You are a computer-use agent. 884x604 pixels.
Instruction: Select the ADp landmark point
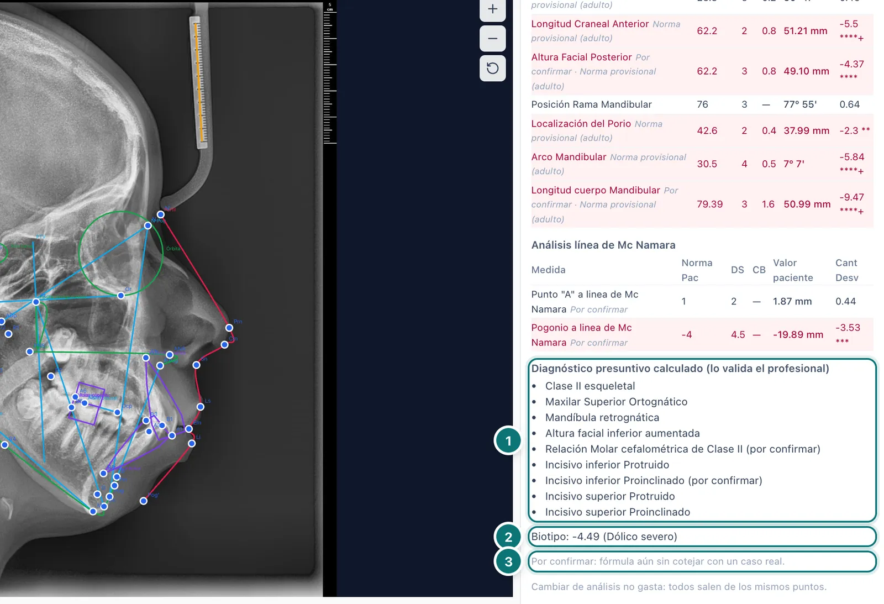[2, 321]
